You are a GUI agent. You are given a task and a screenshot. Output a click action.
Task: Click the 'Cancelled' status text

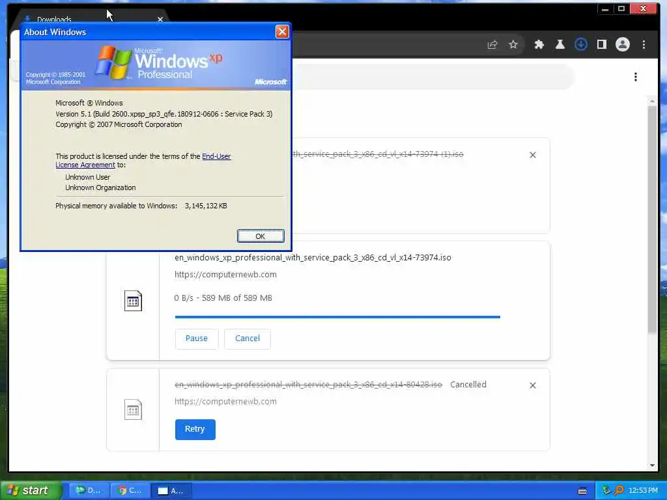(468, 385)
